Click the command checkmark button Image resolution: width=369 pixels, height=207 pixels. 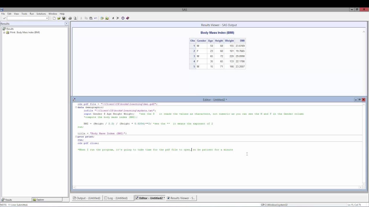[4, 18]
